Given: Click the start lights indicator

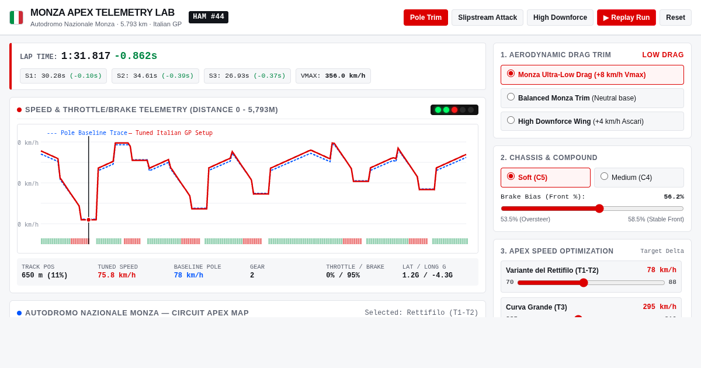Looking at the screenshot, I should [454, 110].
